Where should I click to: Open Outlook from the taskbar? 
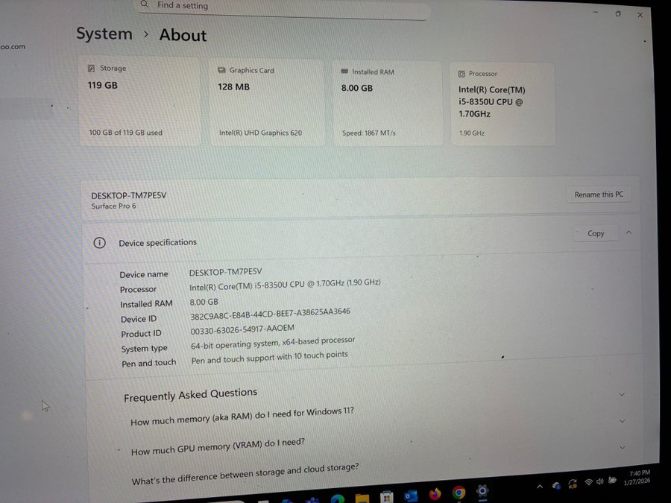(x=411, y=496)
